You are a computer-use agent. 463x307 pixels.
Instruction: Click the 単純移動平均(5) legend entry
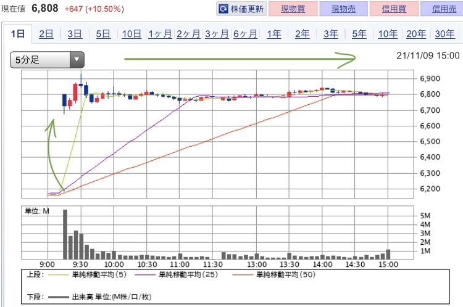coord(88,275)
